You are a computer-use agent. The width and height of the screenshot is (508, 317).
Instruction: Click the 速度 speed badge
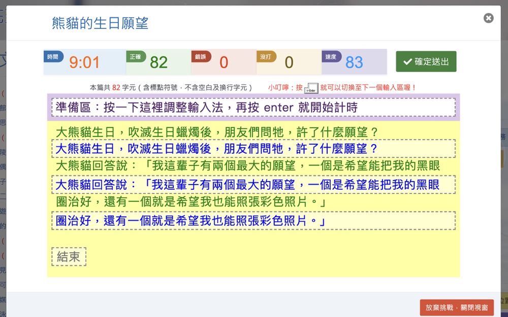(331, 57)
